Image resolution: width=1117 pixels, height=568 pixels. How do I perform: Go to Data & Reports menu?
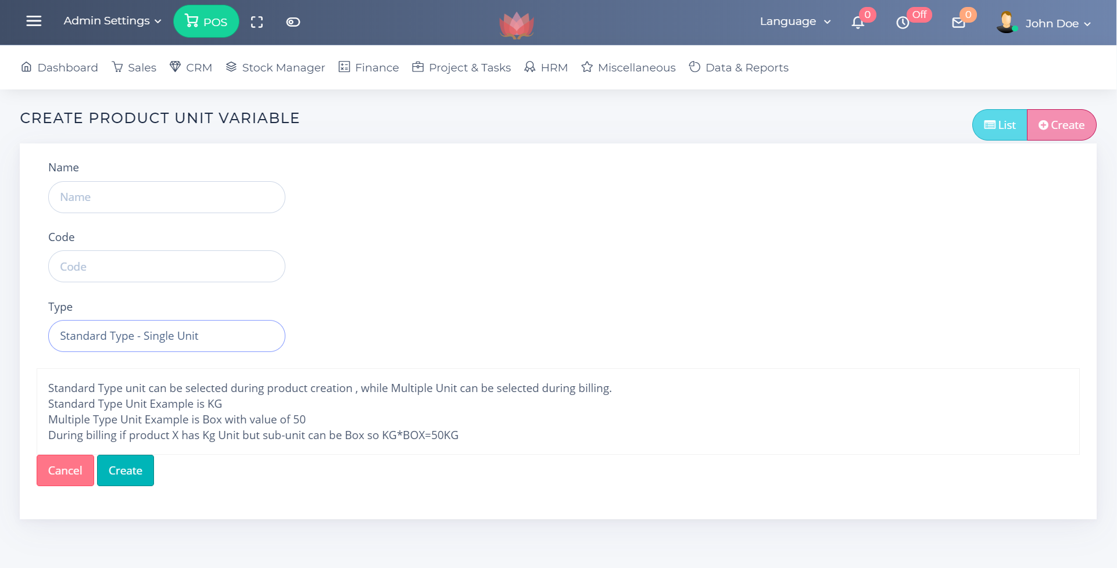(739, 67)
